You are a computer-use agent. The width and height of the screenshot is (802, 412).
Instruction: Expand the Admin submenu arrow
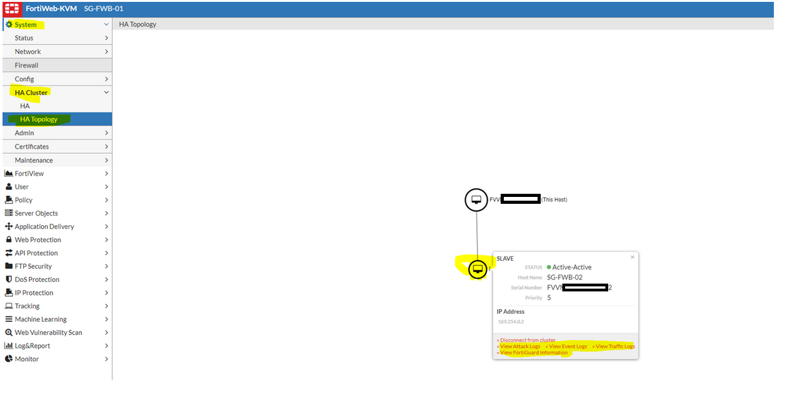pos(106,133)
